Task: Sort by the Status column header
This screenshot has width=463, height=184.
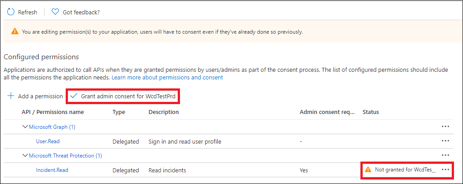Action: click(x=371, y=112)
